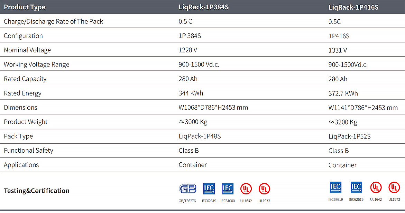Viewport: 405px width, 213px height.
Task: Click the 0.5 C value for LiqRack-1P384S
Action: click(185, 21)
